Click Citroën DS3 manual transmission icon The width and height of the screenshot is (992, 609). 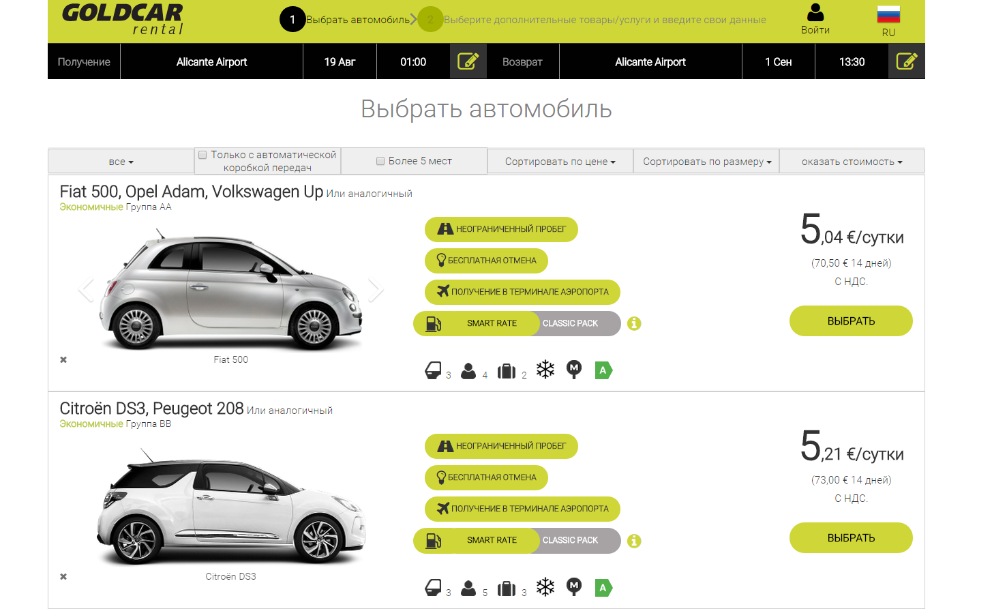tap(574, 586)
